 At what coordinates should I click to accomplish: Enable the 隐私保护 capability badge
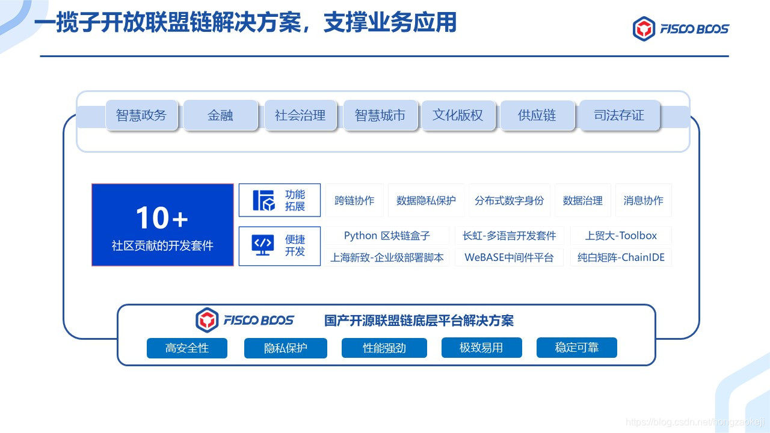coord(285,348)
